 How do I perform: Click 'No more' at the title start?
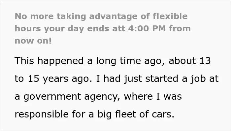34,16
